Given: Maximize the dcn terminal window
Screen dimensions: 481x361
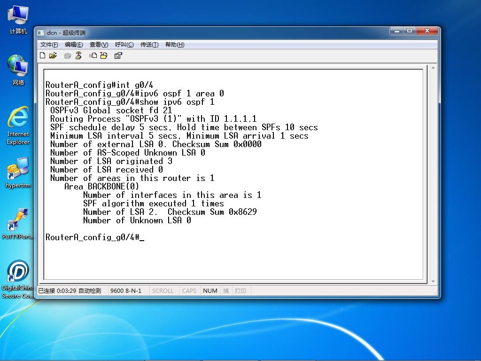Looking at the screenshot, I should 410,31.
